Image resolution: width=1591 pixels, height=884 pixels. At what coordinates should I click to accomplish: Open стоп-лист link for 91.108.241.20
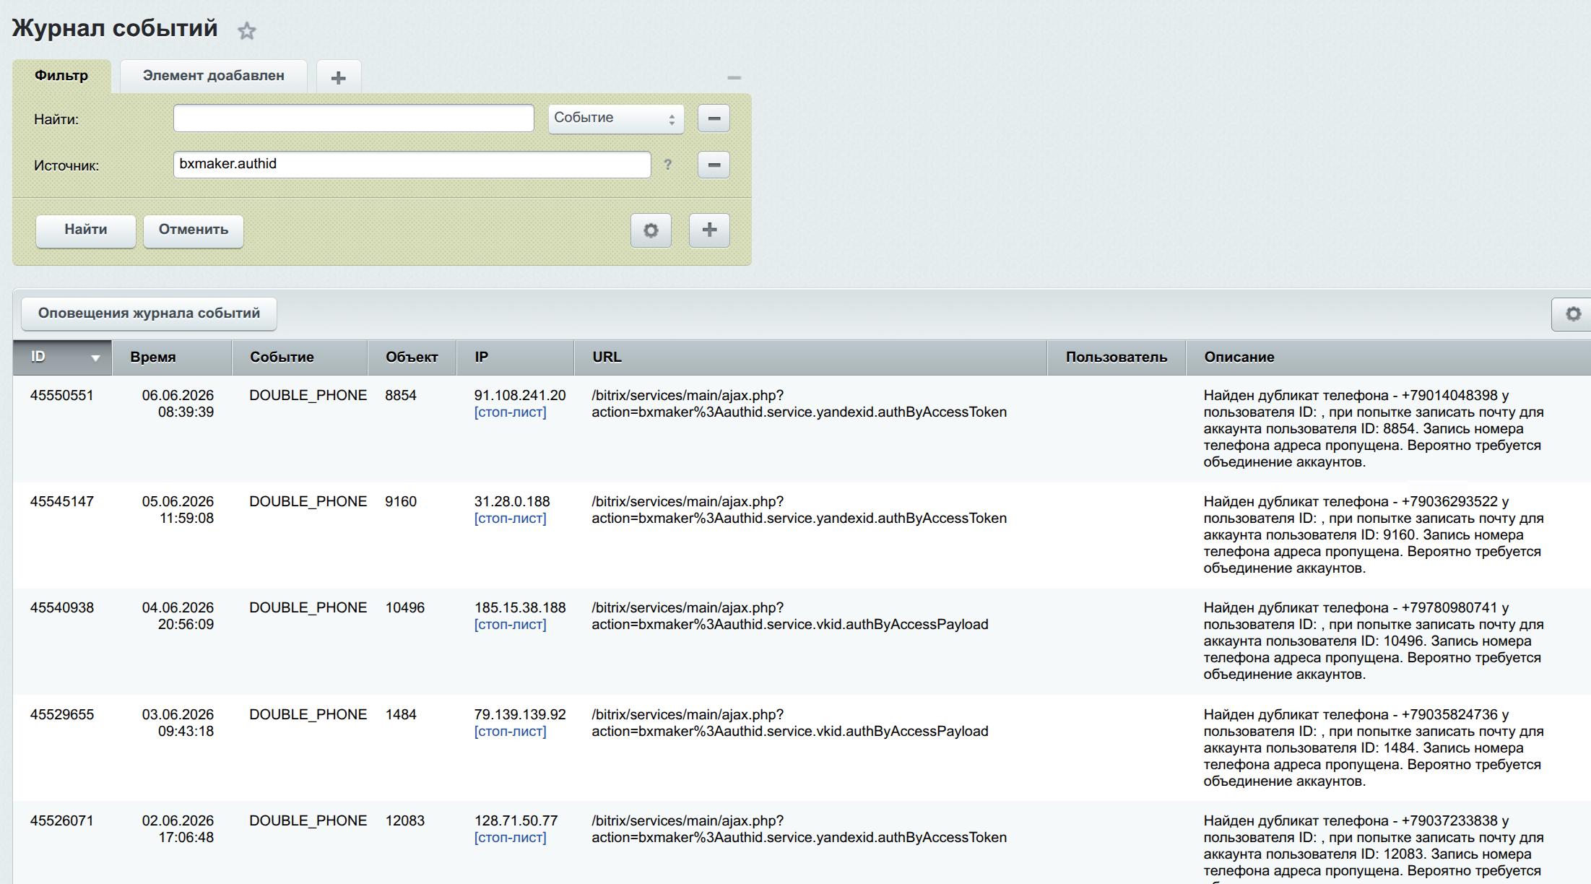[510, 412]
